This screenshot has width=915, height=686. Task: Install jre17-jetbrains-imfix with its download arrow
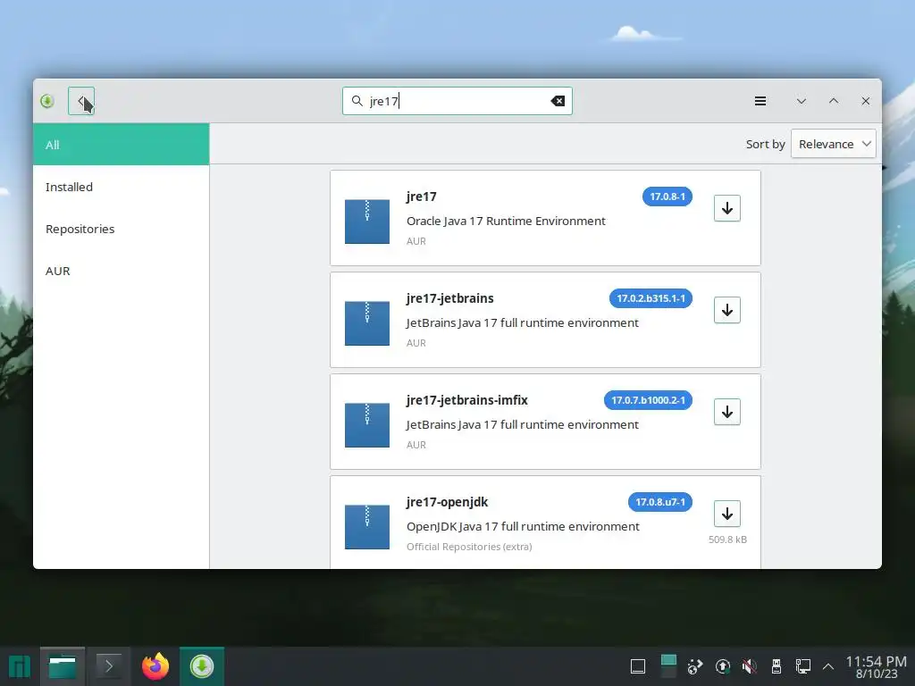click(727, 412)
